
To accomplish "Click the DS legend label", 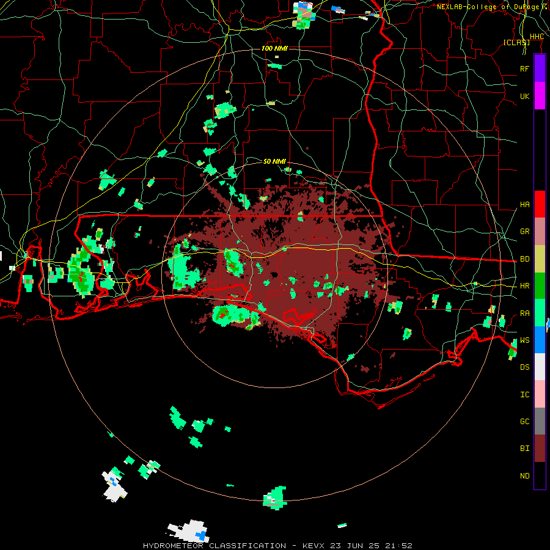I will pyautogui.click(x=524, y=367).
